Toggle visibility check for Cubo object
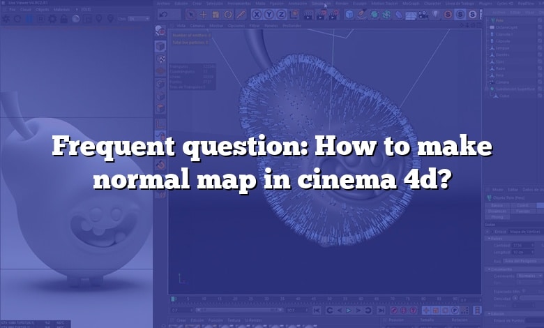 pos(540,96)
